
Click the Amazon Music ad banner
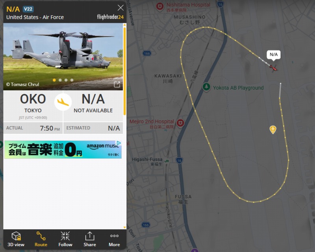(x=63, y=150)
